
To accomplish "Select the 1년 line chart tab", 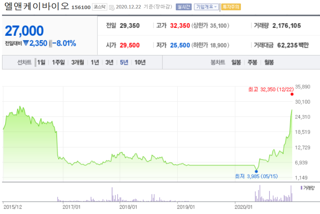I will pyautogui.click(x=95, y=62).
